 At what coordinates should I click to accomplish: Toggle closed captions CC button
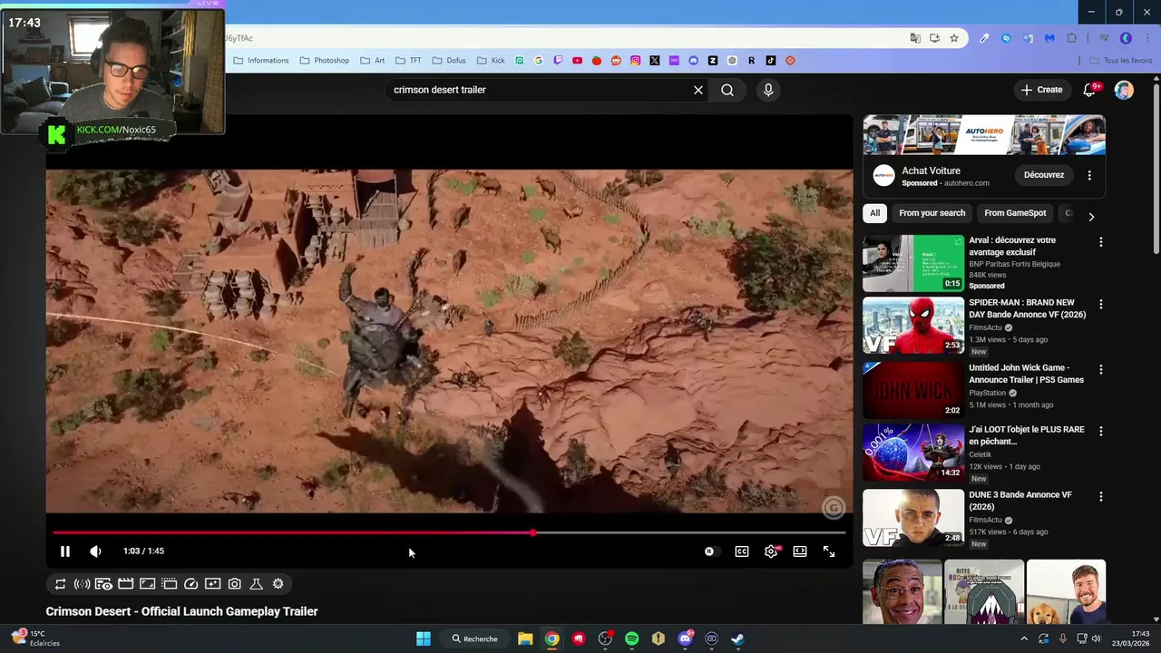pos(742,551)
